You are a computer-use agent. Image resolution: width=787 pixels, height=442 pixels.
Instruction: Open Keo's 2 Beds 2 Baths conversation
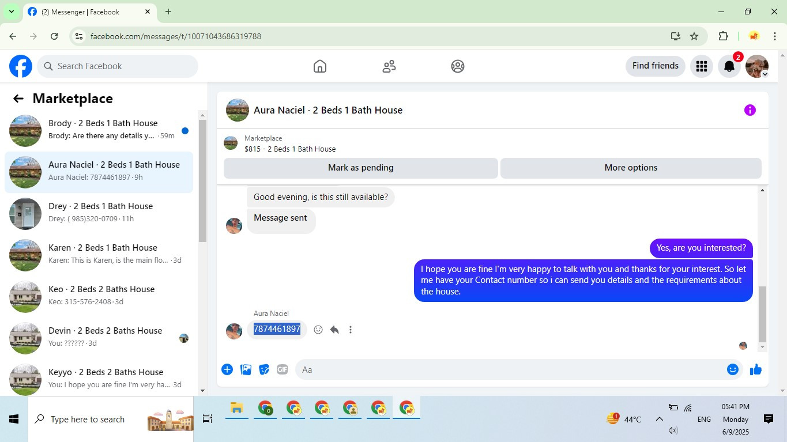(99, 297)
